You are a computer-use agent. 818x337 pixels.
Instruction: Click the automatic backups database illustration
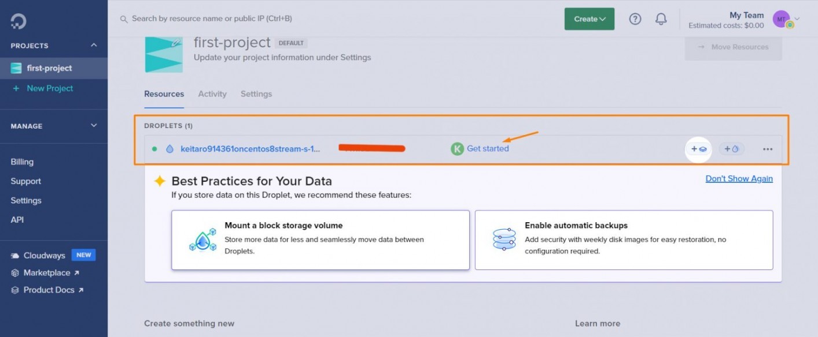point(504,239)
